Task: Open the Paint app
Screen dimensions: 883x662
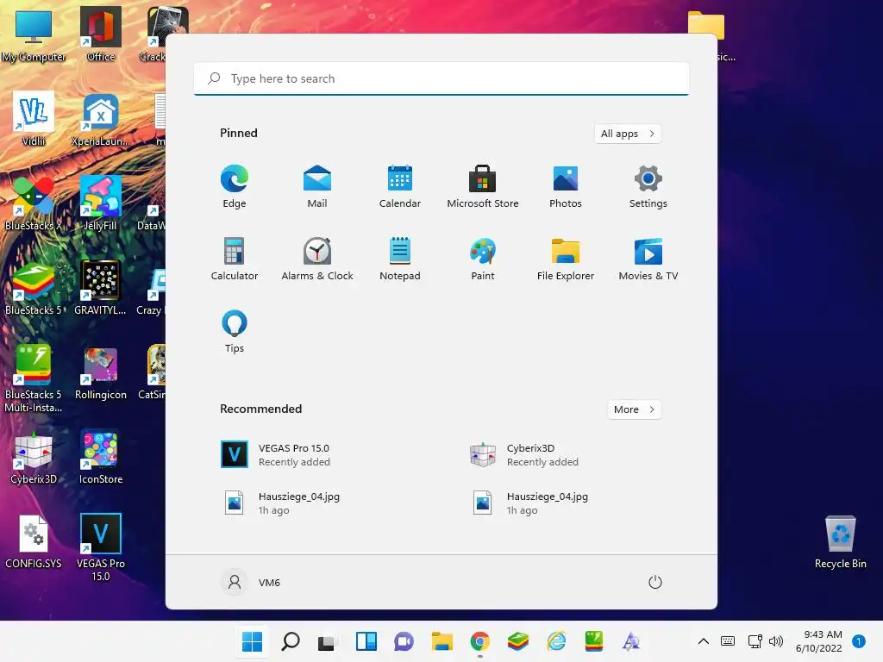Action: (483, 259)
